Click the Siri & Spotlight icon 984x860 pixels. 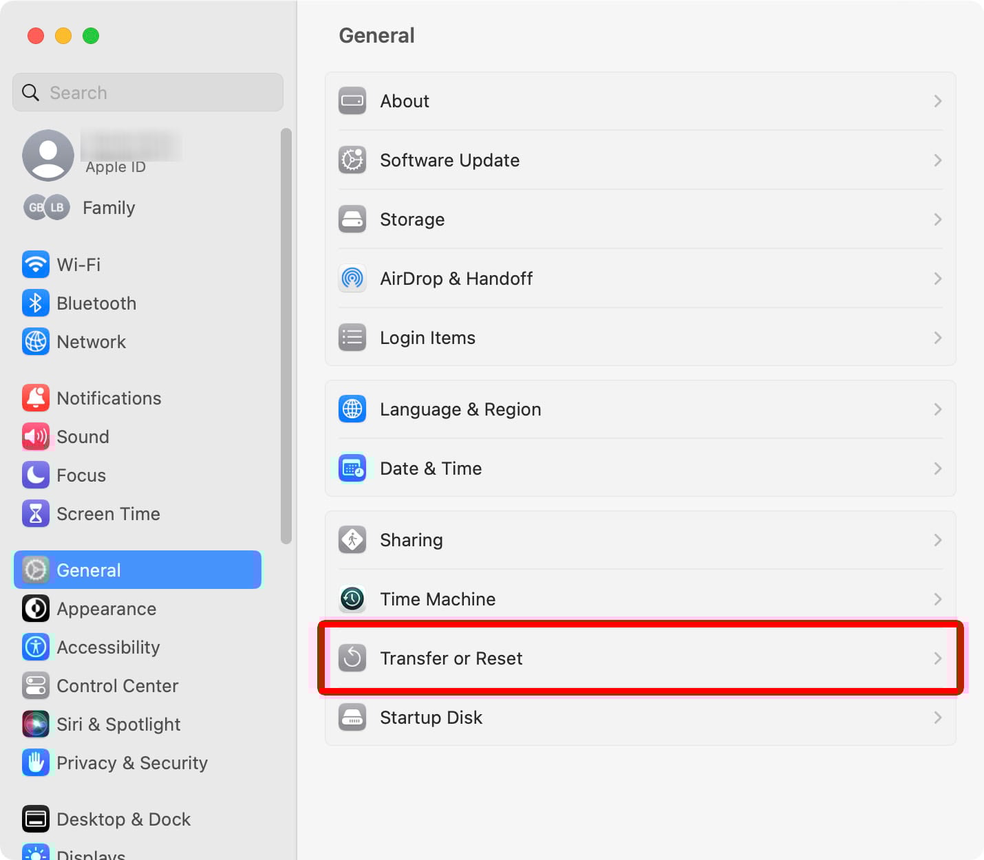[x=35, y=724]
